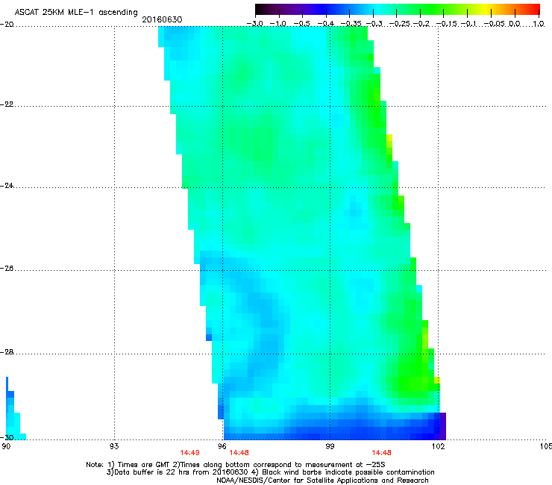Click the 1.0 color scale label
The width and height of the screenshot is (552, 485).
pyautogui.click(x=539, y=24)
